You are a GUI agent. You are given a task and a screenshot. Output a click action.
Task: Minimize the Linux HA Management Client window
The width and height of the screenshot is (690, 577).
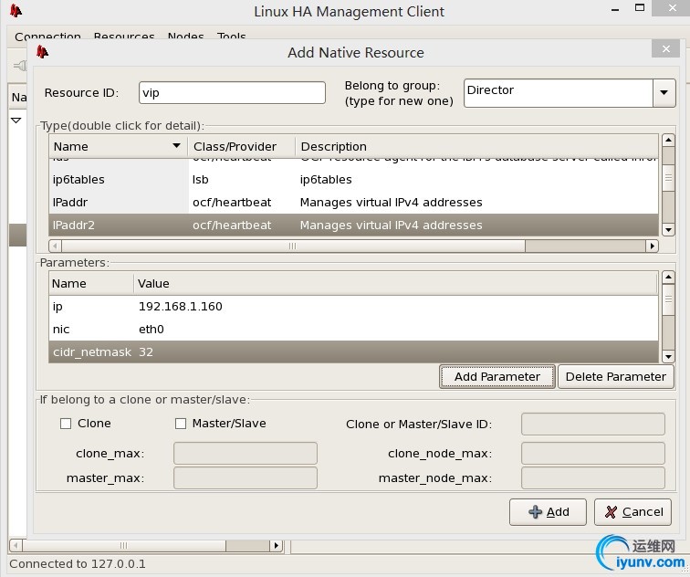[615, 10]
